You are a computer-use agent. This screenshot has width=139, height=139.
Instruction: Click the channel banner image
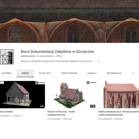click(x=69, y=21)
